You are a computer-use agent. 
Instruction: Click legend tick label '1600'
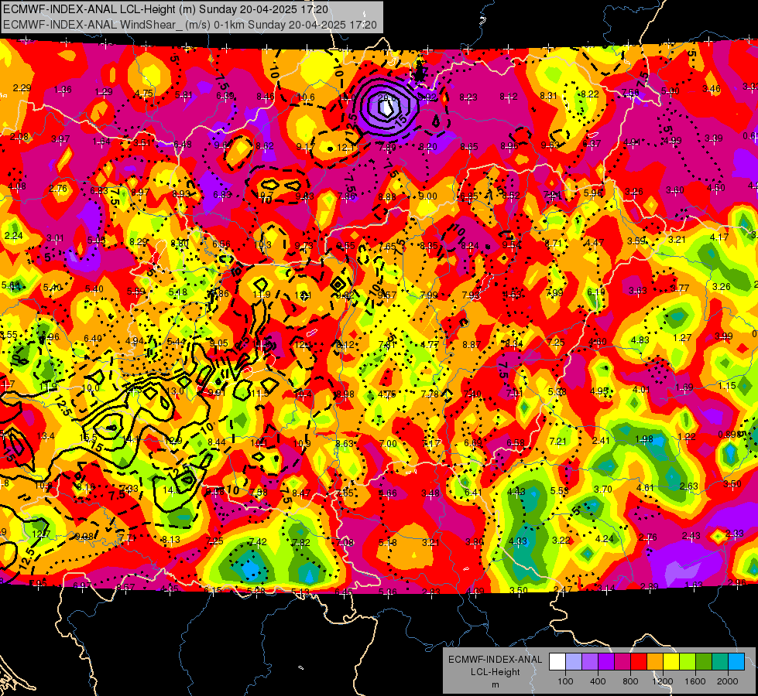695,681
